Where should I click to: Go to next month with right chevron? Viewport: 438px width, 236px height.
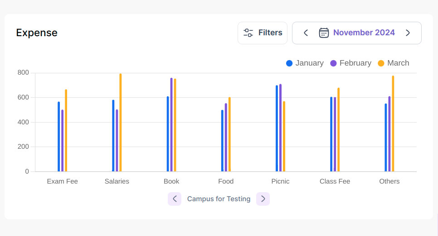(408, 33)
